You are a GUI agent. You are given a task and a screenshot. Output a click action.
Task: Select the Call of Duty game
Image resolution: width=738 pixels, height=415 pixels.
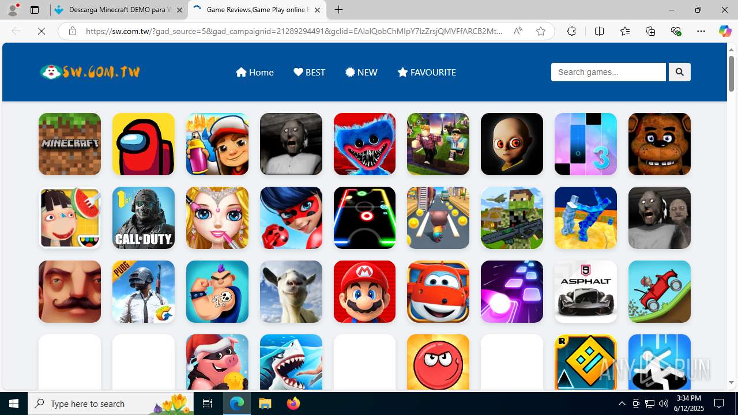click(144, 218)
